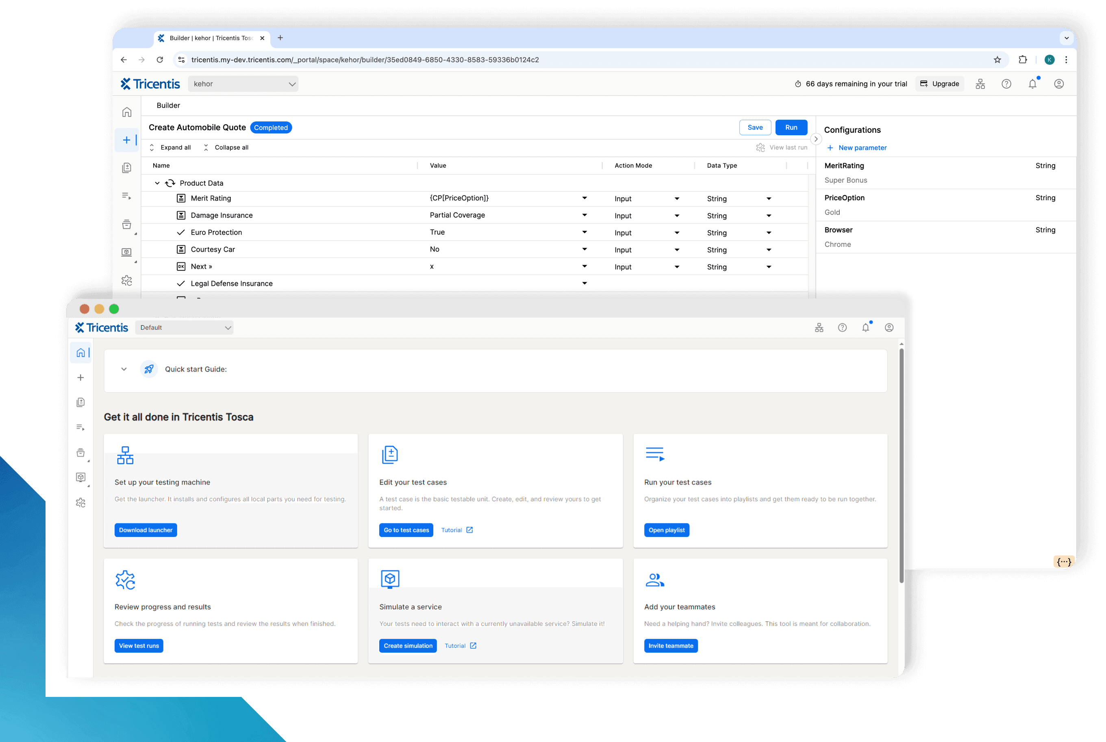Click the Chrome address bar URL
The width and height of the screenshot is (1106, 742).
point(365,60)
